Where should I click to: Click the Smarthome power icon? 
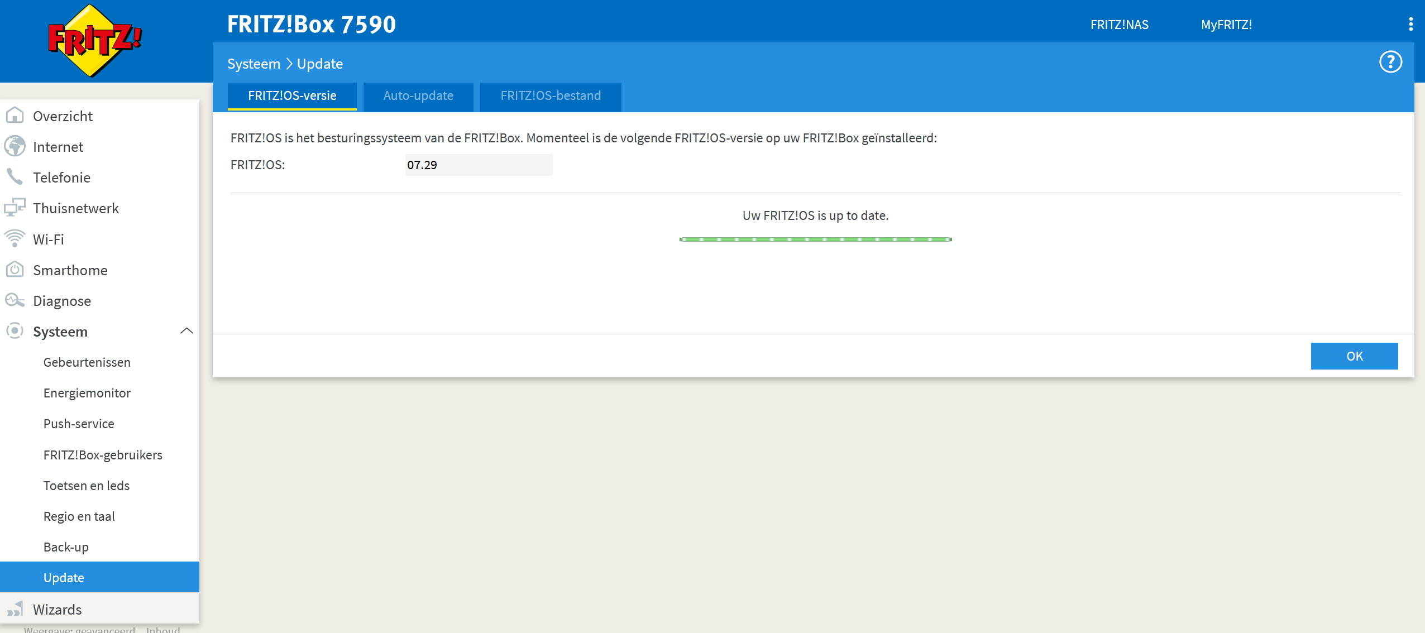click(15, 270)
